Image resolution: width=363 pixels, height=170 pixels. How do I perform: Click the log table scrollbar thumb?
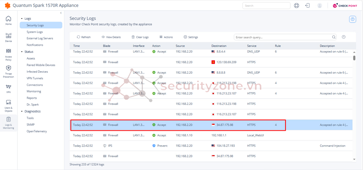[x=354, y=58]
